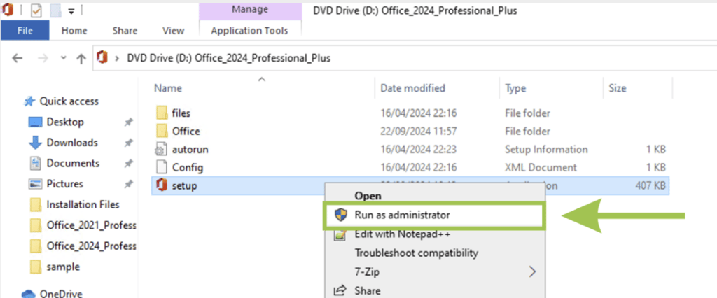Sort by the Date modified column header

coord(412,88)
